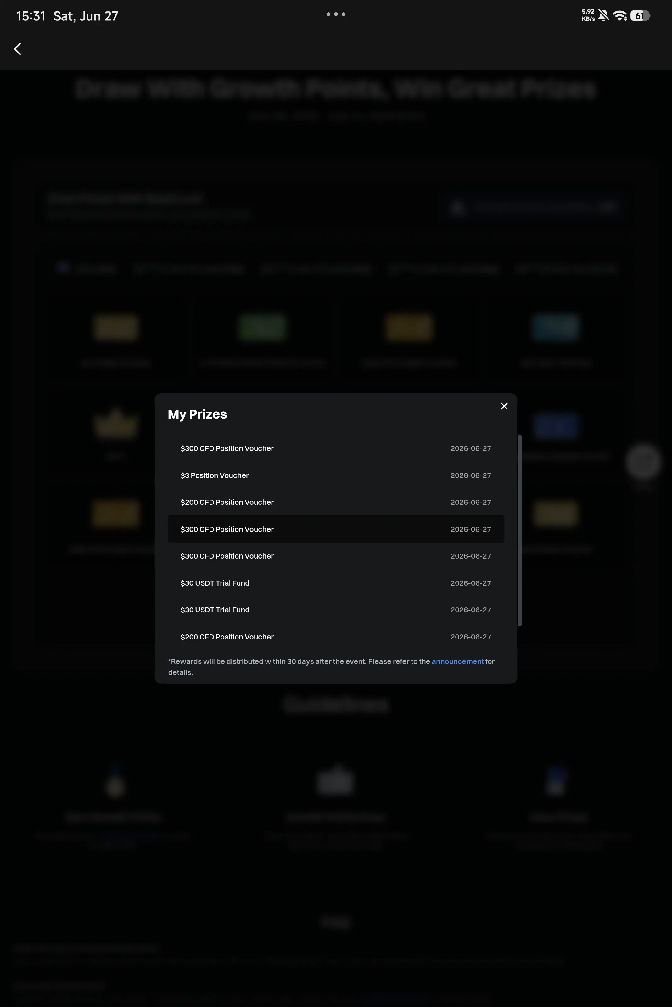The width and height of the screenshot is (672, 1007).
Task: Tap the My Prizes heading
Action: click(x=197, y=414)
